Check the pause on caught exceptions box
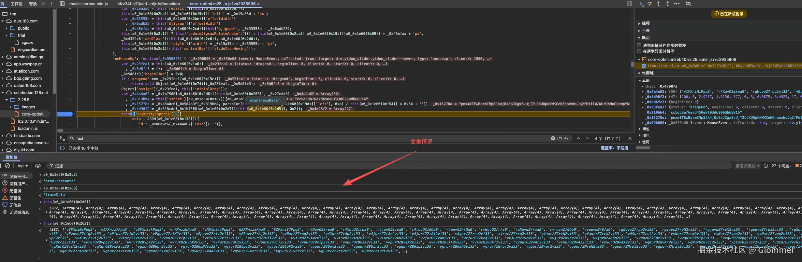This screenshot has height=262, width=802. 639,51
